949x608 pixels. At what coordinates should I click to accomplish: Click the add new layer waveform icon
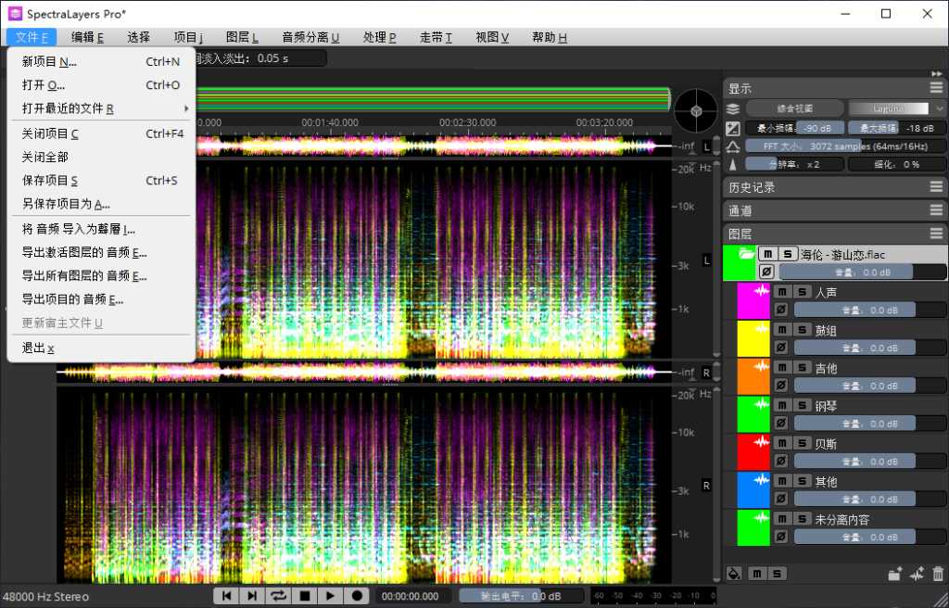point(917,574)
